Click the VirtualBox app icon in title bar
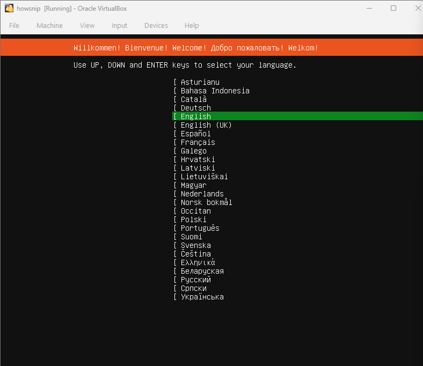423x366 pixels. point(9,9)
